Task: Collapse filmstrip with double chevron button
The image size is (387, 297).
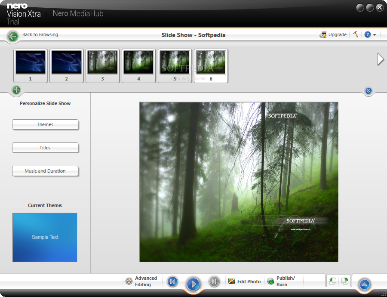Action: [368, 91]
